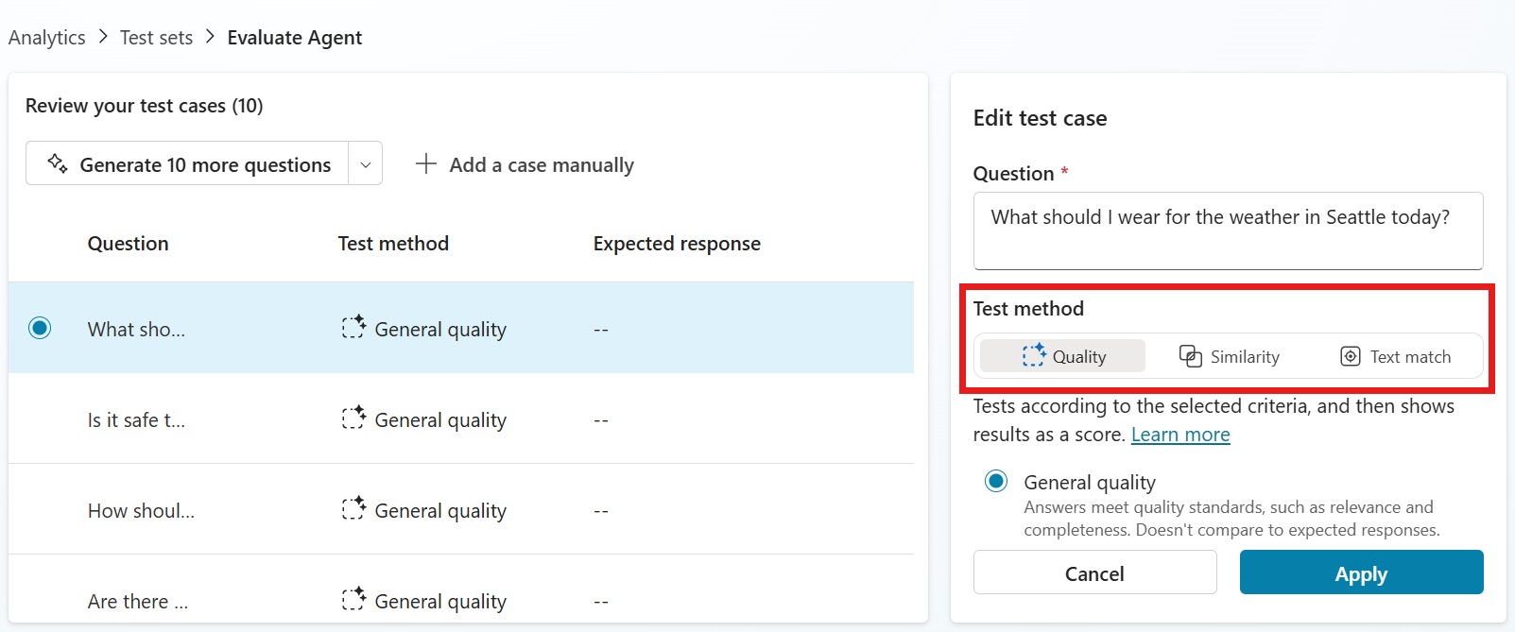Click the Text match target icon
1515x632 pixels.
click(1351, 356)
